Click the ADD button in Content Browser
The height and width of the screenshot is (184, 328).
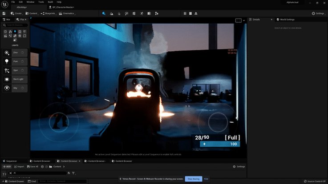click(7, 167)
